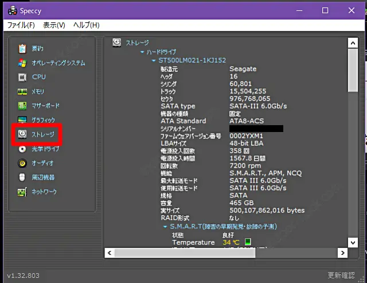Click the ネットワーク card icon
Viewport: 367px width, 283px height.
coord(22,192)
